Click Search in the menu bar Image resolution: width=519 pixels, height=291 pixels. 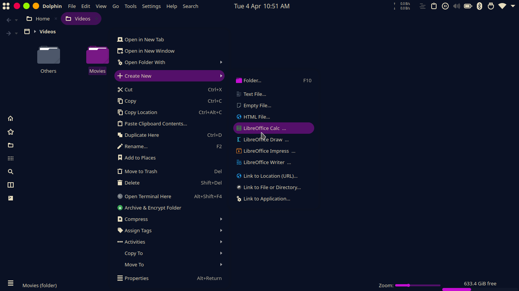(190, 6)
